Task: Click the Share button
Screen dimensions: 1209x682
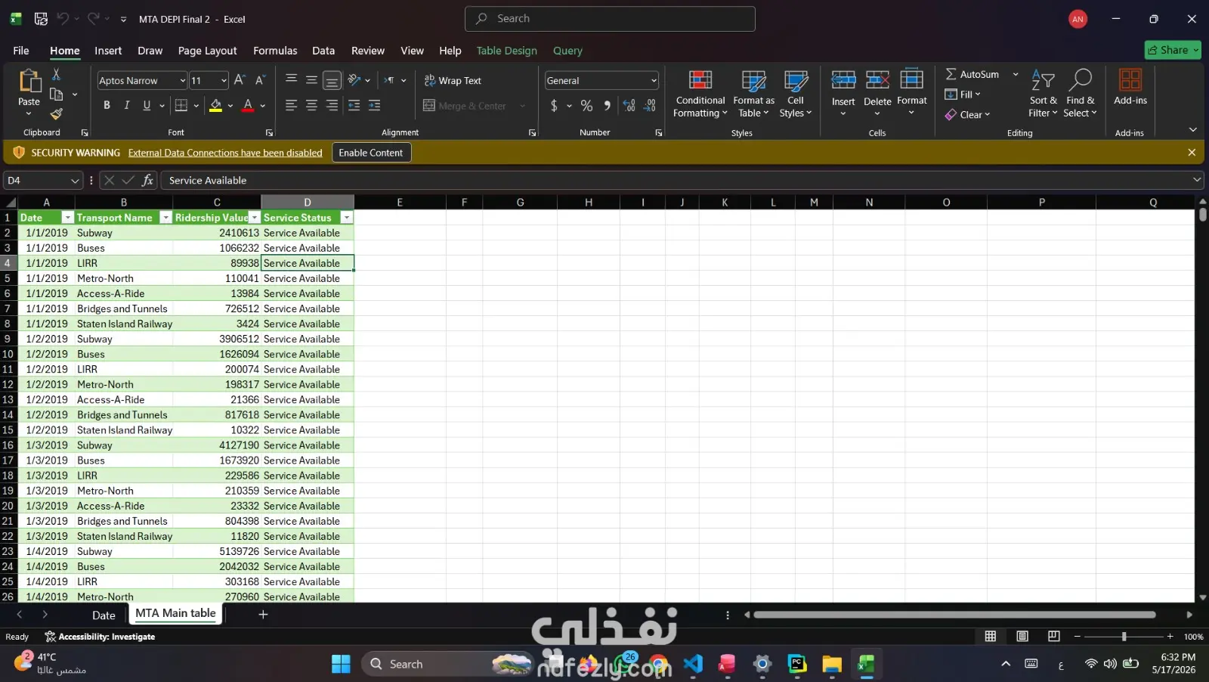Action: pos(1173,50)
